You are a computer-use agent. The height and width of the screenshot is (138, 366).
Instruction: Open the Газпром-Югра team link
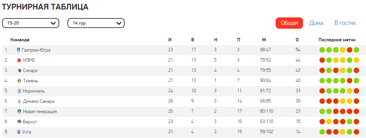[36, 50]
